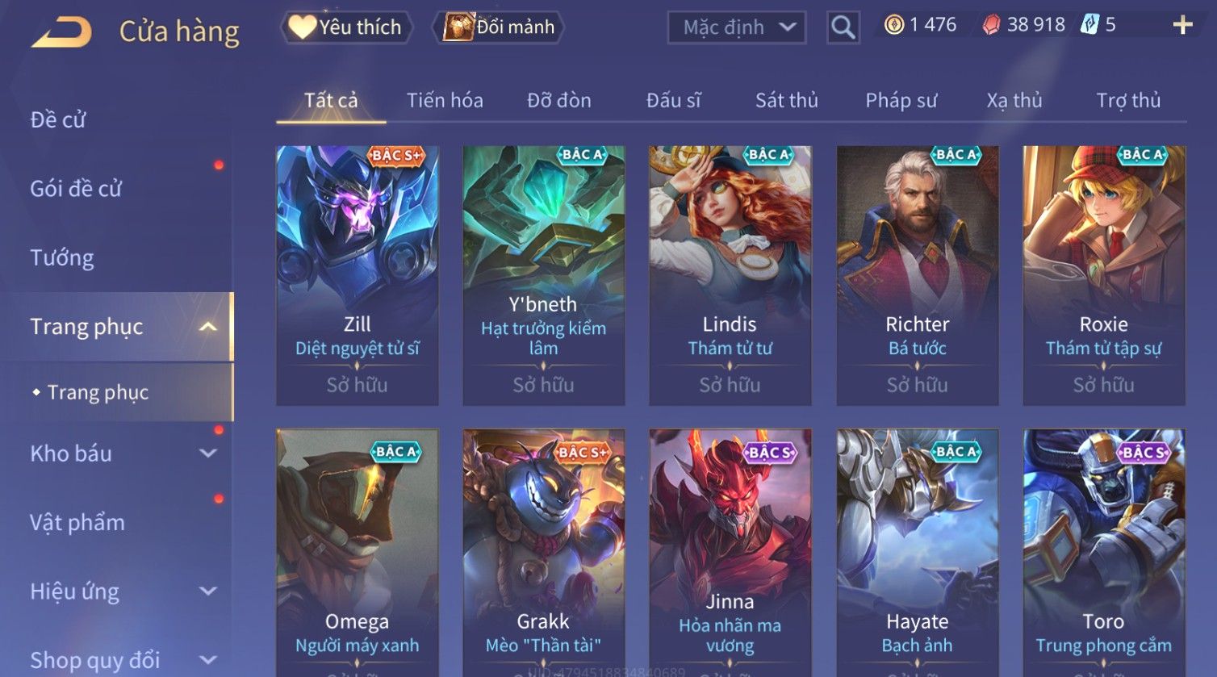
Task: Click the plus icon to add currency
Action: (1182, 26)
